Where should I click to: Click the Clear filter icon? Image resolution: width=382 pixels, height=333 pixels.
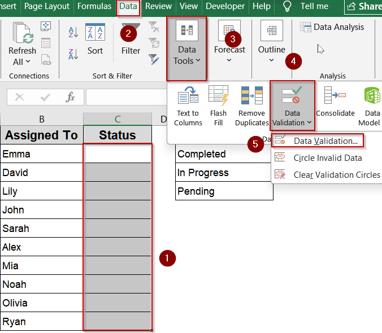tap(154, 27)
